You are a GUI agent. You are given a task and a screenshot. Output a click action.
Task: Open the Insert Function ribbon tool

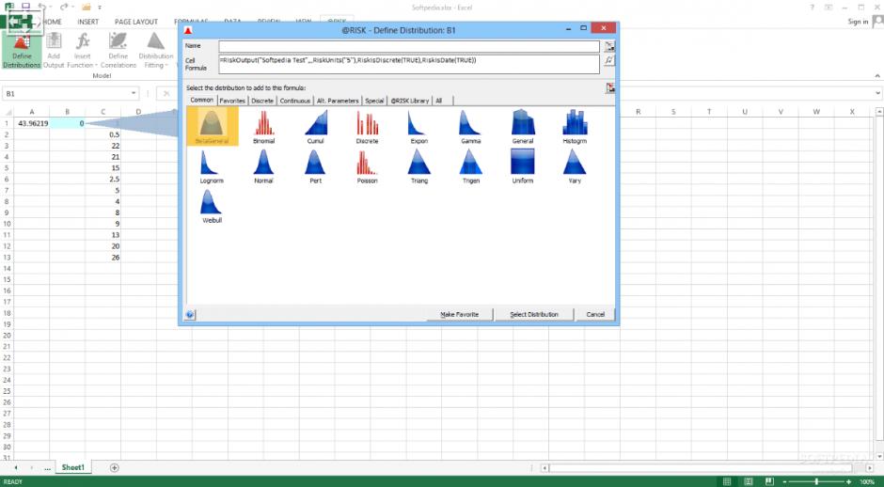(x=83, y=52)
